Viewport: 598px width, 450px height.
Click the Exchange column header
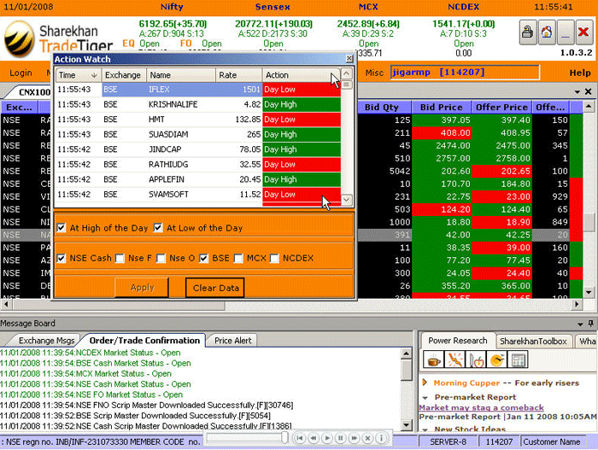click(x=124, y=75)
